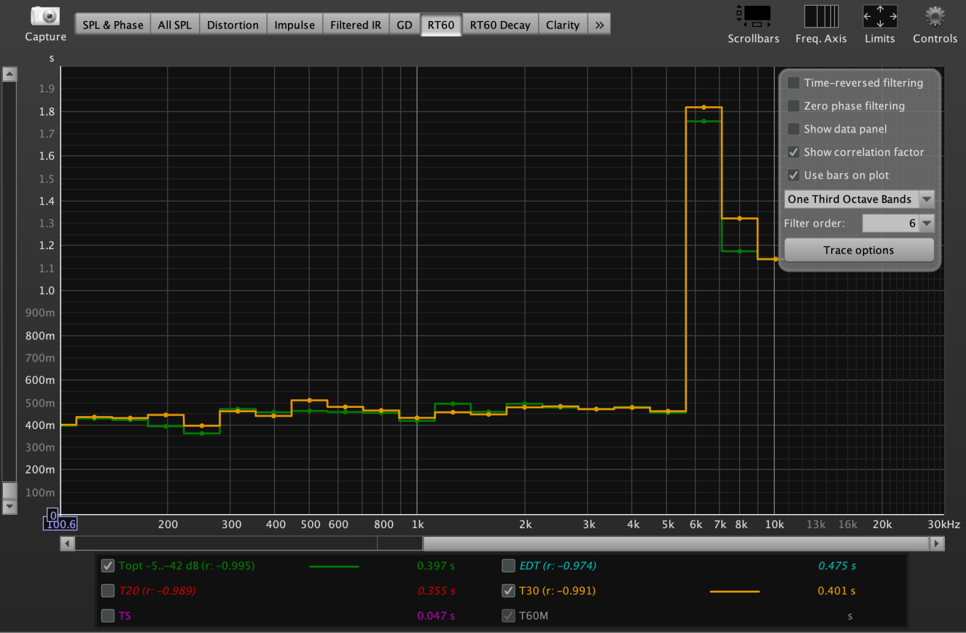Open the Filter order dropdown
Image resolution: width=966 pixels, height=633 pixels.
(926, 223)
